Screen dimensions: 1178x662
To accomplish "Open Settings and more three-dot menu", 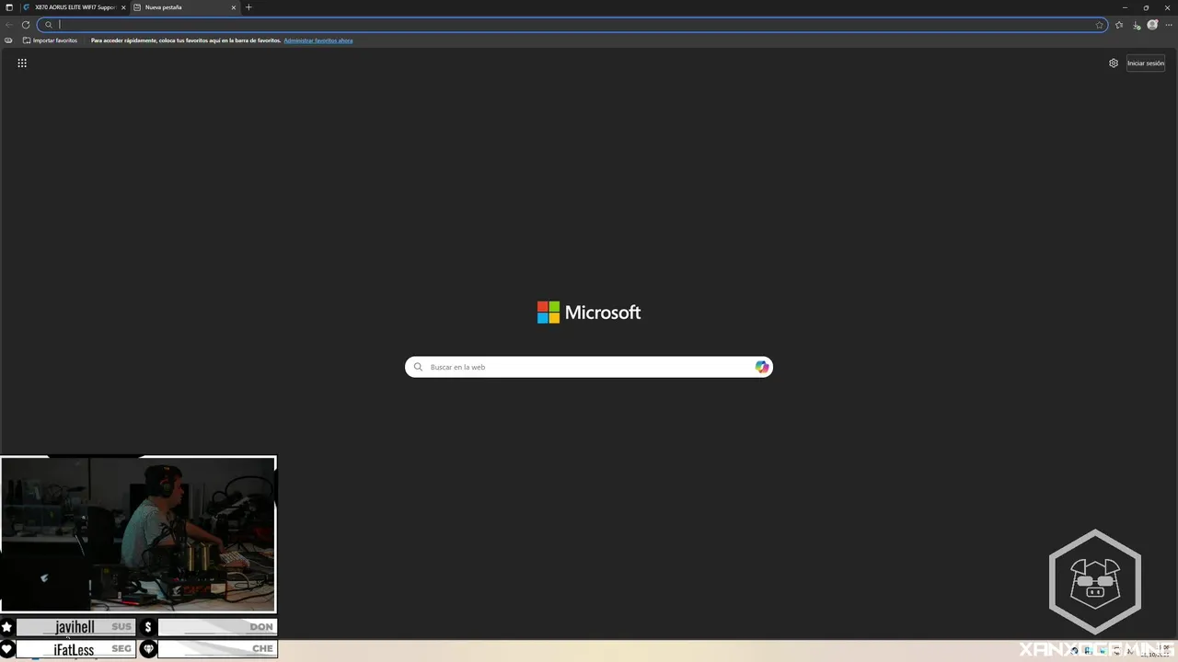I will pyautogui.click(x=1169, y=25).
